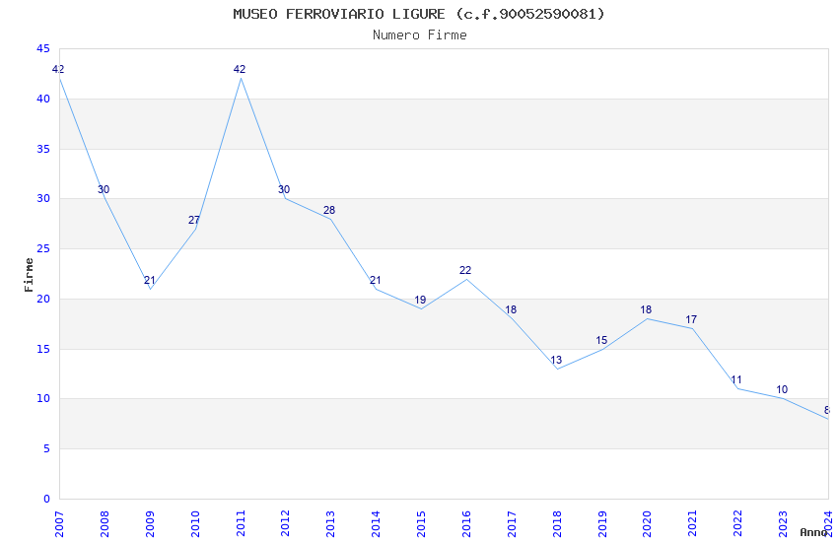
Task: Select the data label 22 for 2016
Action: tap(465, 271)
